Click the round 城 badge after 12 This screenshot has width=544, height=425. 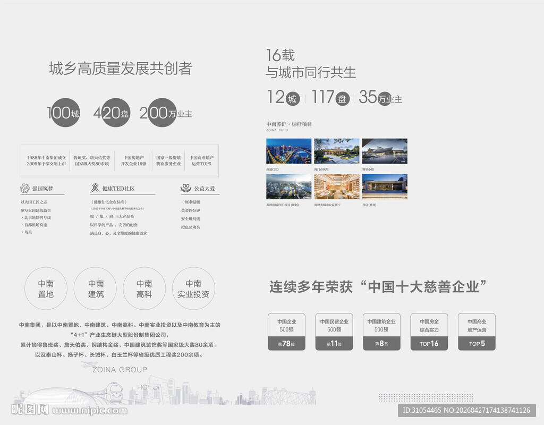point(293,99)
